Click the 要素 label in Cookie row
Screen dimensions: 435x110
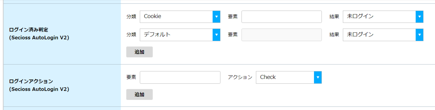[x=233, y=17]
